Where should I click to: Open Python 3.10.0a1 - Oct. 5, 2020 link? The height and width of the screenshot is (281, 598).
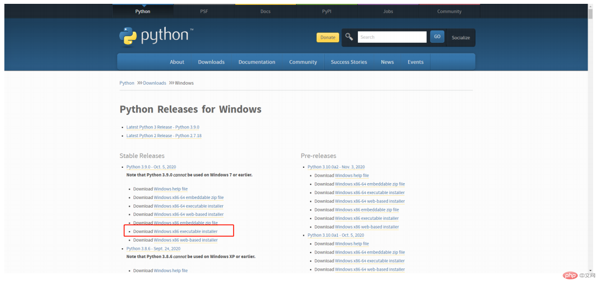click(335, 235)
